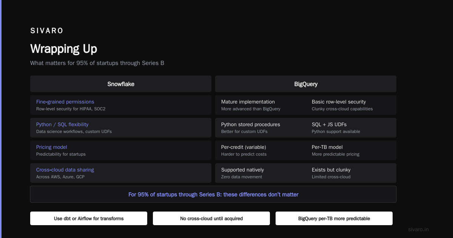Click No cross-cloud until acquired button
The height and width of the screenshot is (238, 453).
coord(211,218)
